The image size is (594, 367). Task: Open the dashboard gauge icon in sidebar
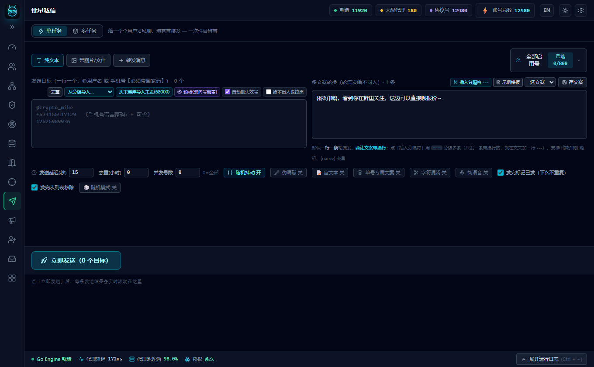click(x=12, y=47)
